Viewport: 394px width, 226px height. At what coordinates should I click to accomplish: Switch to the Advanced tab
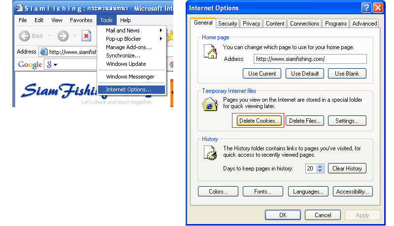pos(364,23)
